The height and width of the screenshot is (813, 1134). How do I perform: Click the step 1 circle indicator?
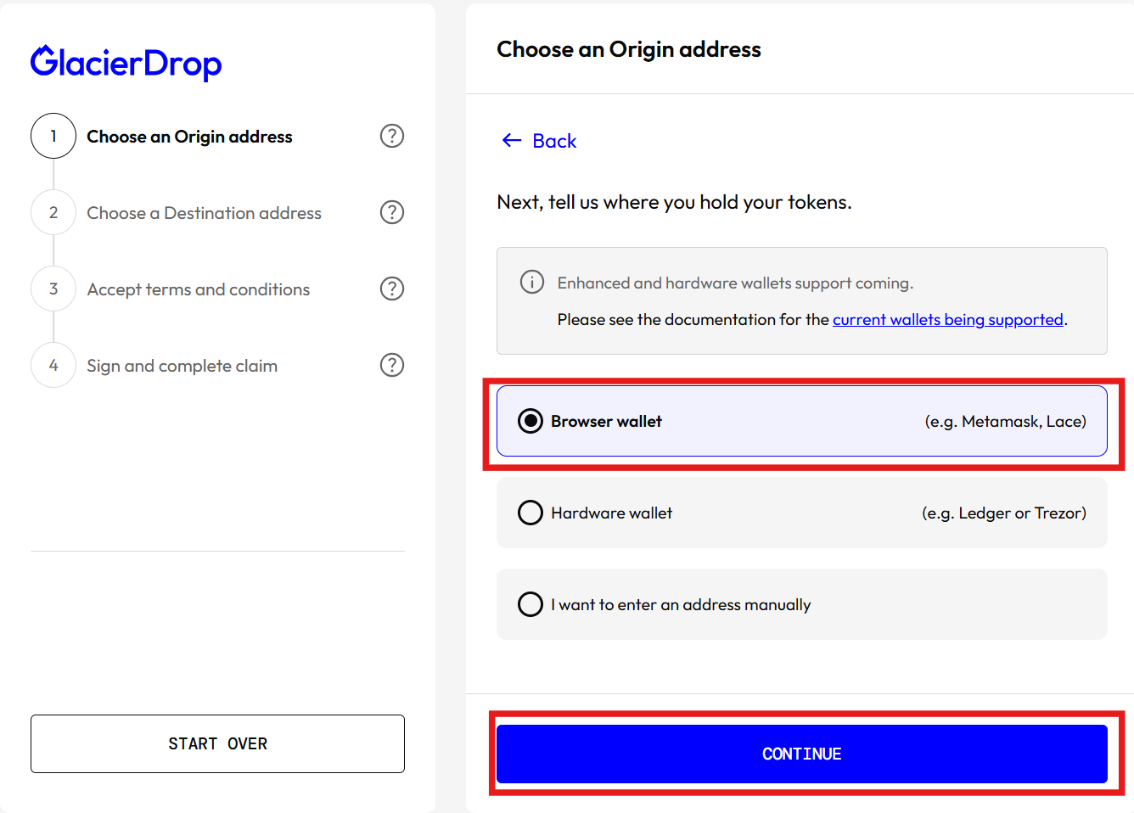(x=53, y=136)
